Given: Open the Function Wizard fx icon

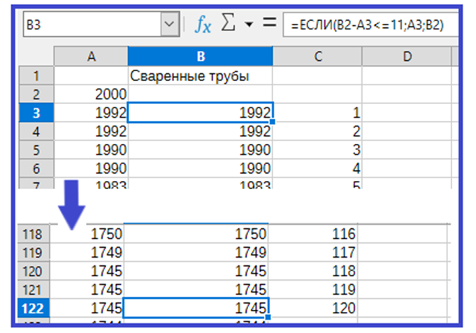Looking at the screenshot, I should click(x=203, y=24).
